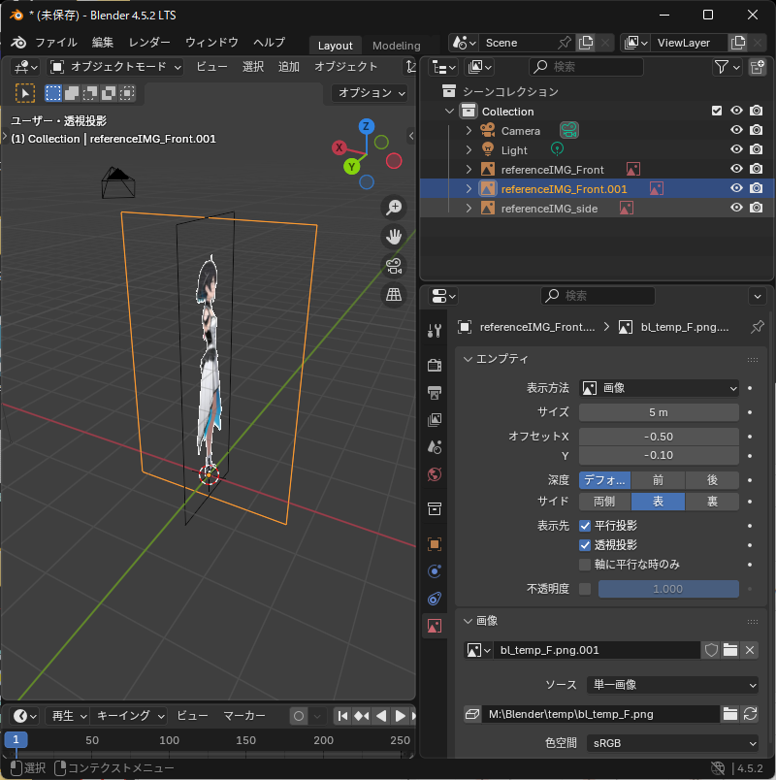The height and width of the screenshot is (780, 776).
Task: Hide referenceIMG_side with its eye icon
Action: pyautogui.click(x=736, y=208)
